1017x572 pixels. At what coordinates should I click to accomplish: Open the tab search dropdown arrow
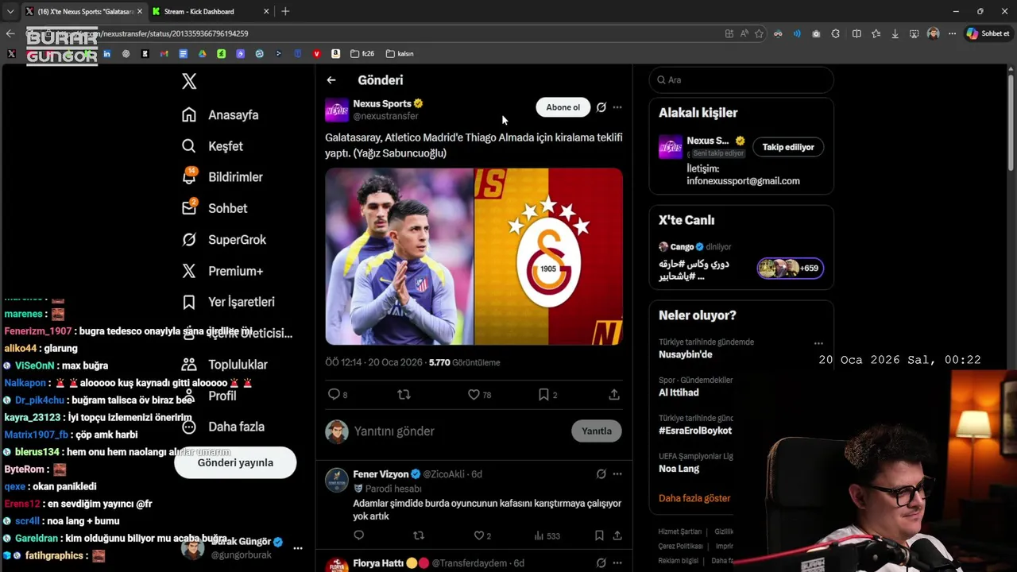click(x=10, y=12)
